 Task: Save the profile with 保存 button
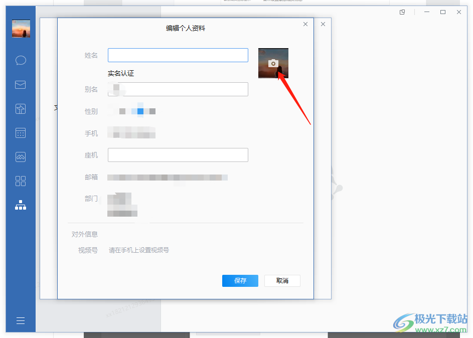click(240, 281)
